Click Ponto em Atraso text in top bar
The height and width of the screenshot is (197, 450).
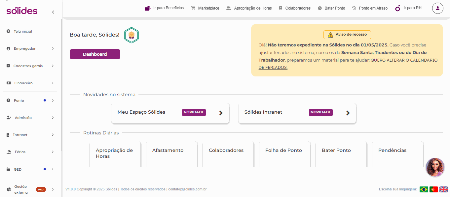pos(373,8)
